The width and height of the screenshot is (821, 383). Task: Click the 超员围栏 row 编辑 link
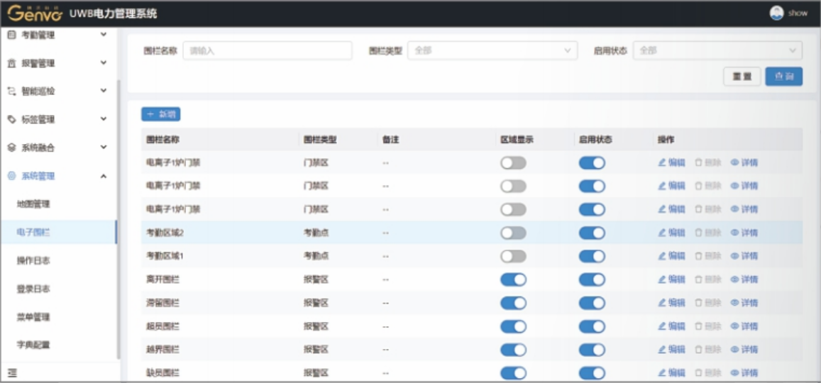point(672,326)
